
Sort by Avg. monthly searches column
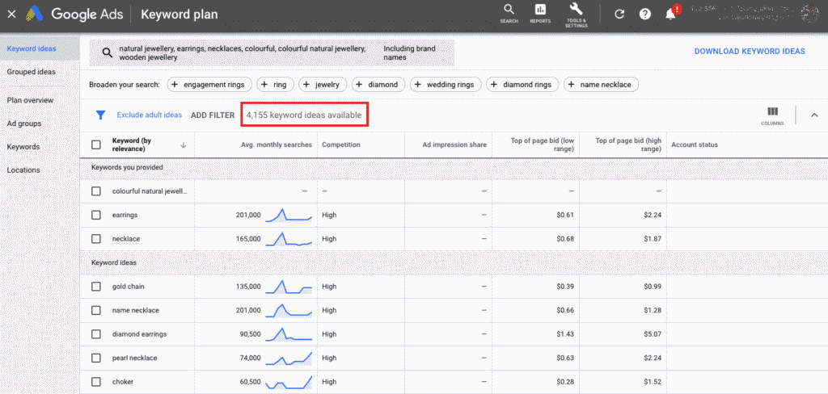(x=277, y=145)
